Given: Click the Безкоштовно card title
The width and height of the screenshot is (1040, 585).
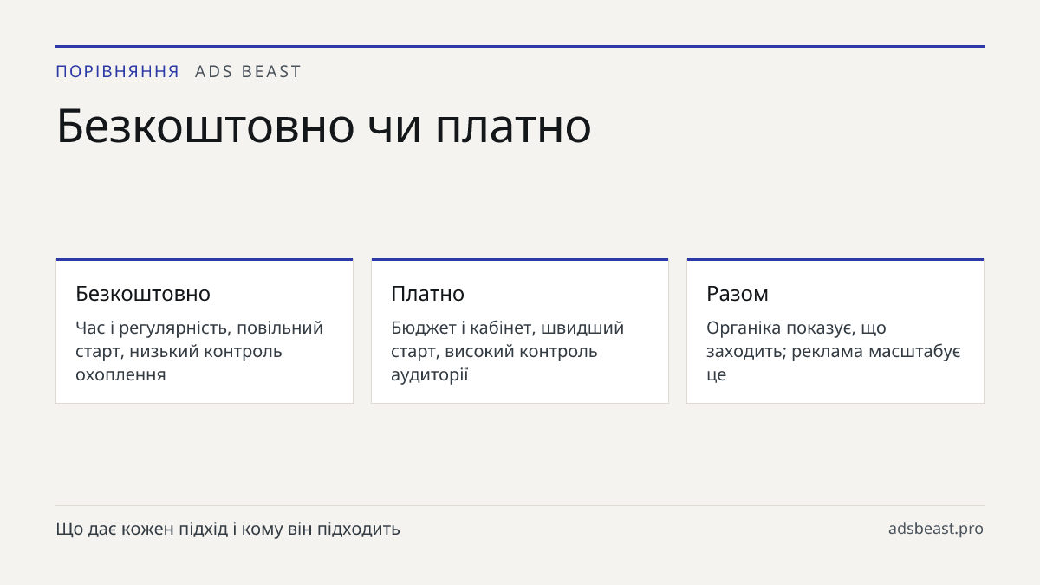Looking at the screenshot, I should click(143, 293).
